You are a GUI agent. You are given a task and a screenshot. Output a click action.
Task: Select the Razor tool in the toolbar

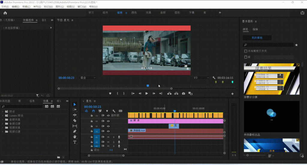75,121
